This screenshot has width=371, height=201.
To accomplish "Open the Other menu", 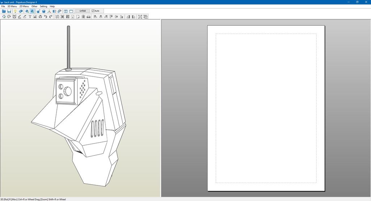I will (34, 7).
